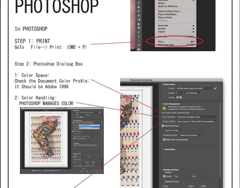The width and height of the screenshot is (240, 188).
Task: Click Cancel button in small dialog
Action: (82, 171)
